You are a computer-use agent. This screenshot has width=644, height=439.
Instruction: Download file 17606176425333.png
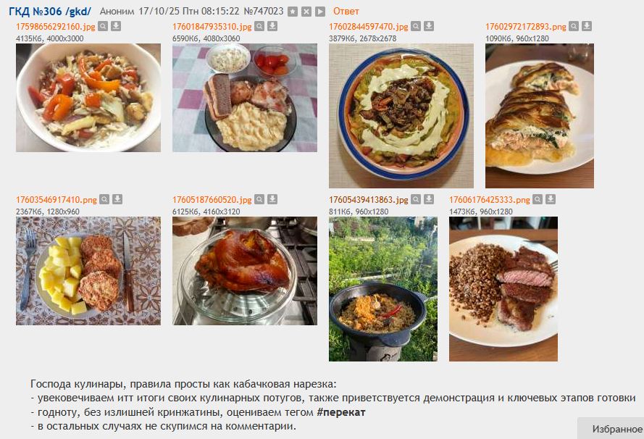(551, 200)
